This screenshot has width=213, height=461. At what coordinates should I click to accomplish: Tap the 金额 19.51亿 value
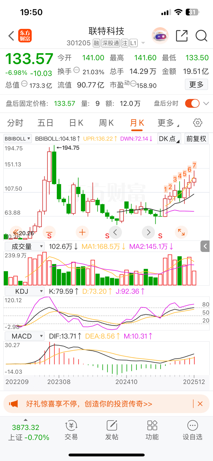[196, 71]
